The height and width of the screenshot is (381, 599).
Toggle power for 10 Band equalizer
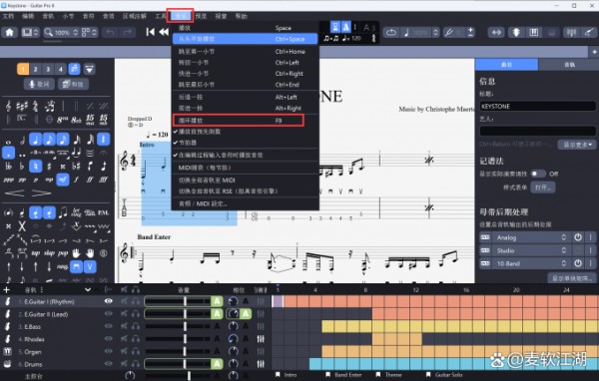(578, 263)
